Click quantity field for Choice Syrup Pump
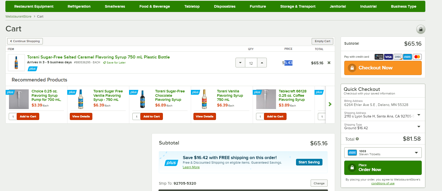442x191 pixels. 13,116
